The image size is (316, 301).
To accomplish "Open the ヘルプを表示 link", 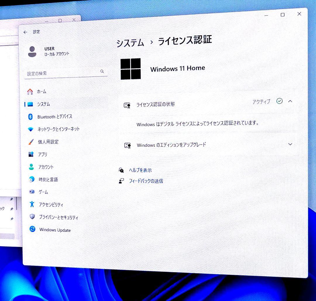I will pyautogui.click(x=140, y=170).
